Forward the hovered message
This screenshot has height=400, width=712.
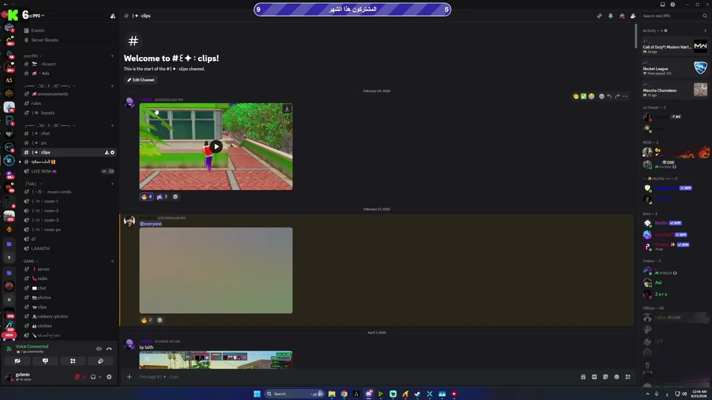617,96
